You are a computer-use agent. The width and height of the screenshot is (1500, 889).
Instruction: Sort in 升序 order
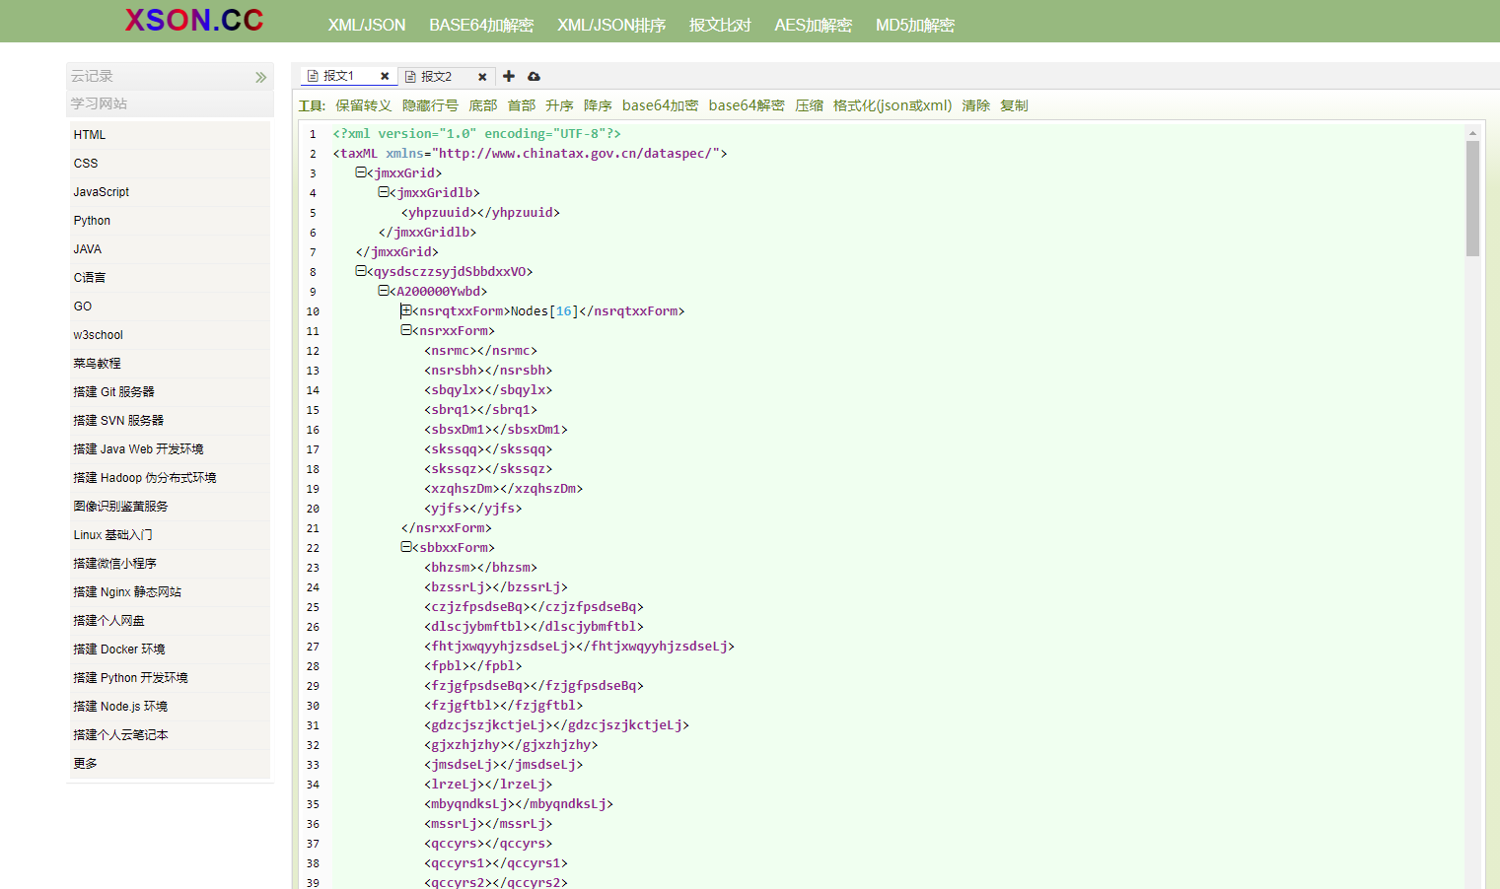click(559, 105)
